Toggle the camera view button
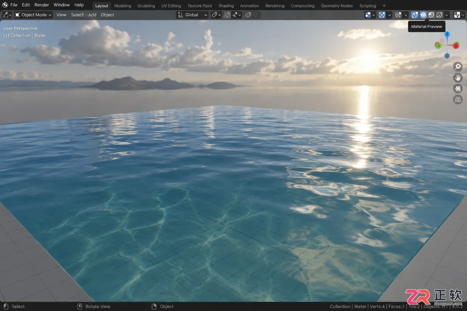Screen dimensions: 467x311 458,89
